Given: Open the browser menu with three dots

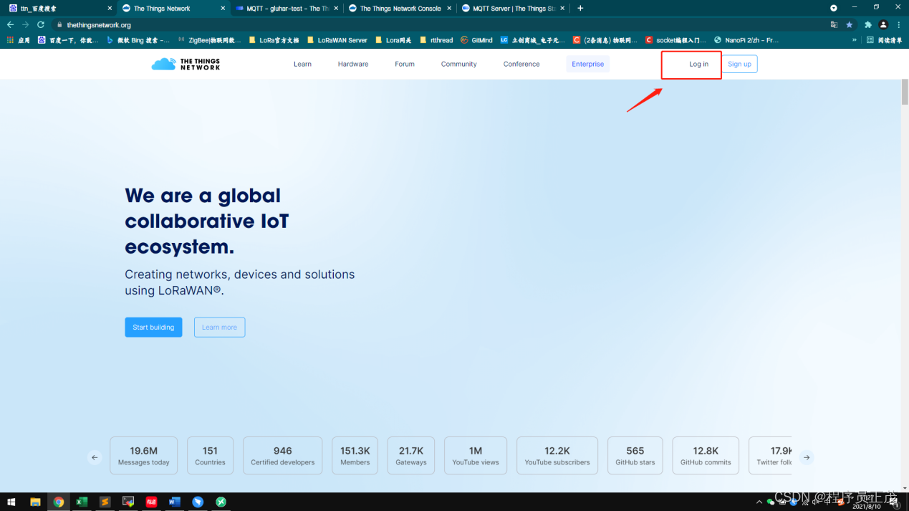Looking at the screenshot, I should tap(898, 24).
